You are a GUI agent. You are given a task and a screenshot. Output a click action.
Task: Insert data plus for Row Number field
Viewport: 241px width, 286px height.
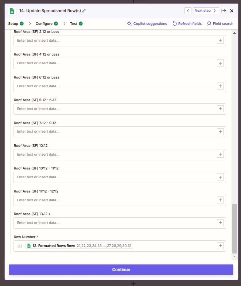point(220,246)
